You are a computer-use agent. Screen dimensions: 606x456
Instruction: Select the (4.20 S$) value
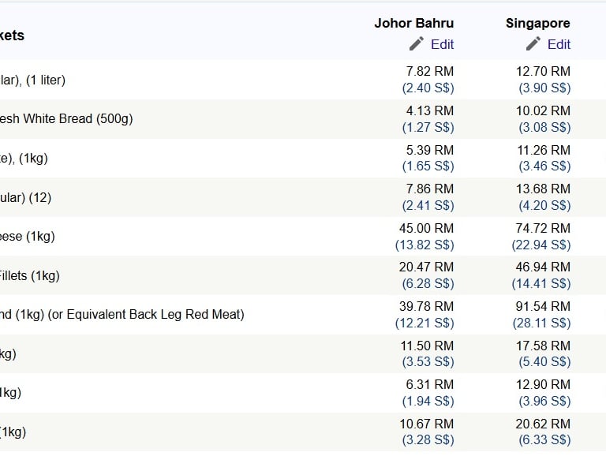click(544, 206)
